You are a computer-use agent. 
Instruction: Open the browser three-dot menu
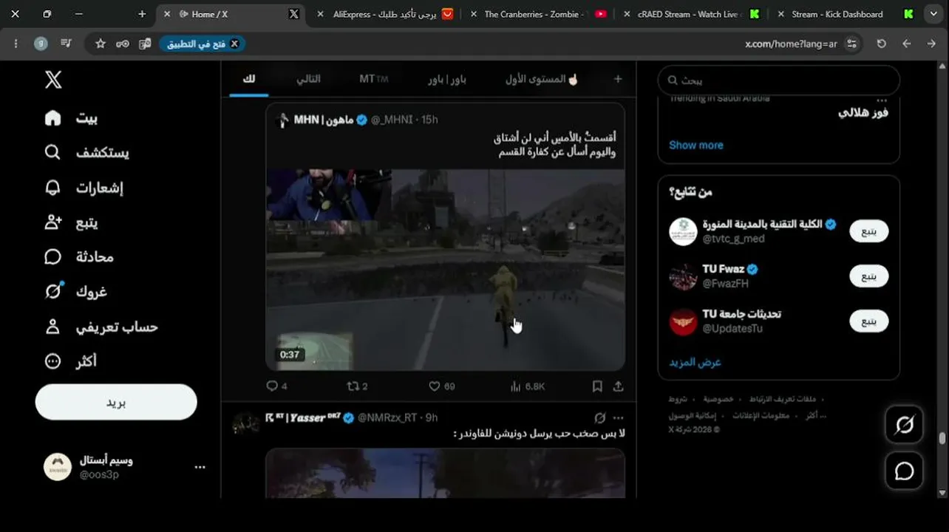pos(15,44)
